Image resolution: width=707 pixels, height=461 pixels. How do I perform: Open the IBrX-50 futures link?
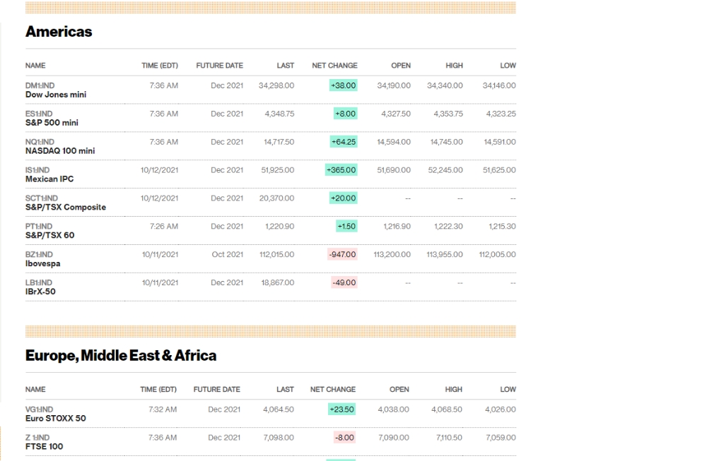click(40, 292)
